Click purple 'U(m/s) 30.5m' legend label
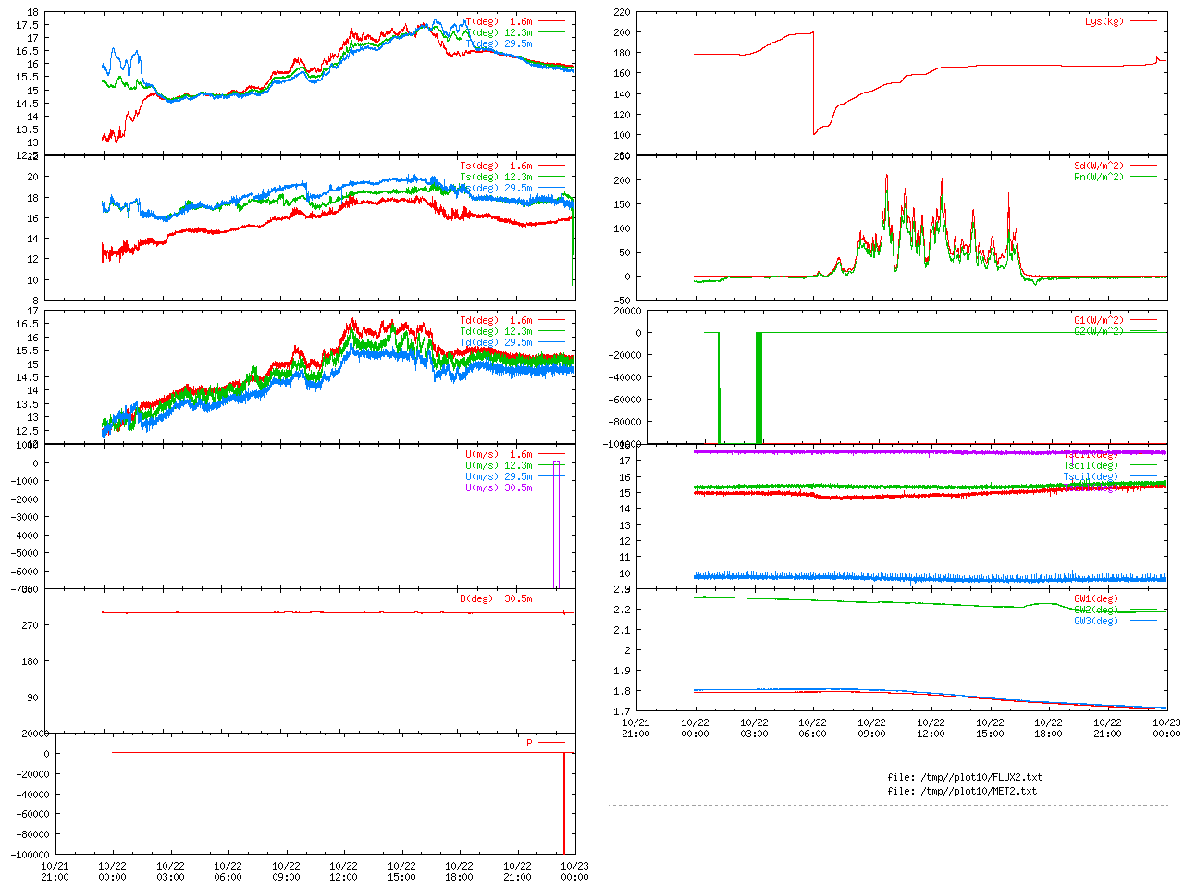 tap(499, 487)
